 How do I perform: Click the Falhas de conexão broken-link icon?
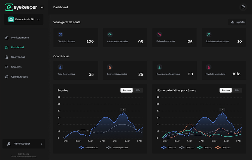(159, 34)
